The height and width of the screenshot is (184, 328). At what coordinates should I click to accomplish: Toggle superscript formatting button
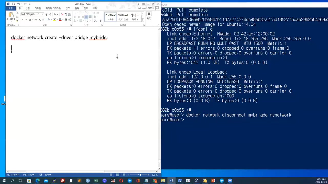pyautogui.click(x=43, y=20)
